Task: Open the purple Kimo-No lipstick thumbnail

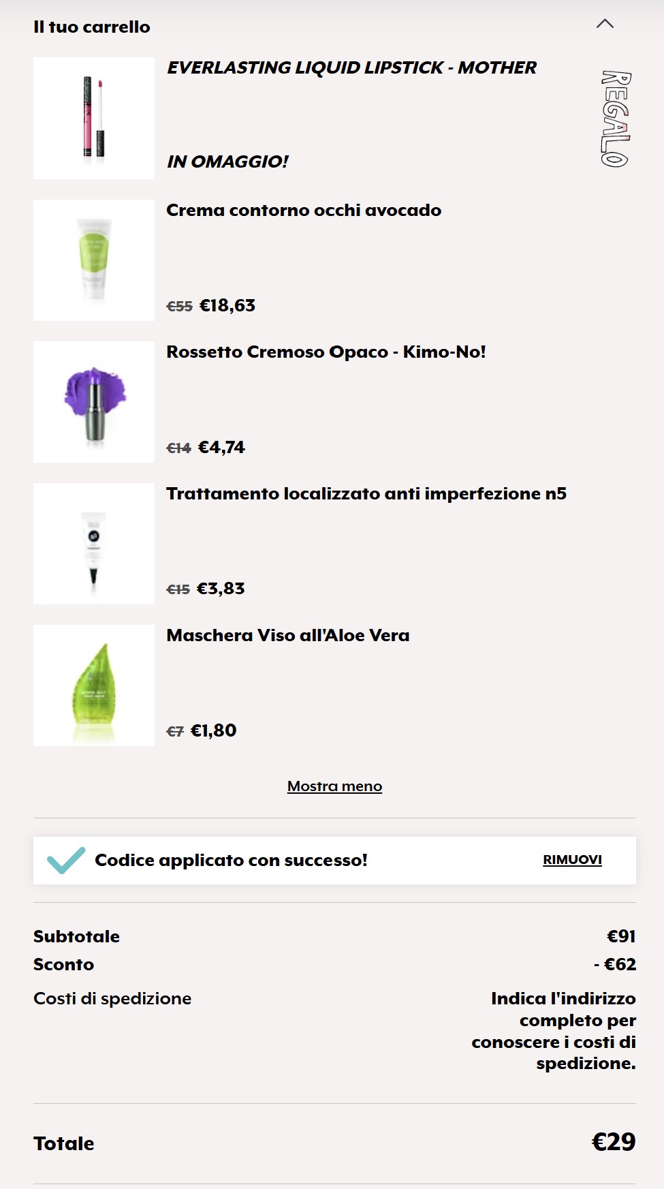Action: (x=94, y=402)
